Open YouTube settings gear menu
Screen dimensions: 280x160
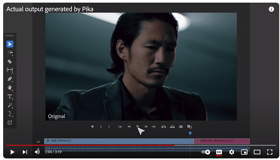pos(232,152)
